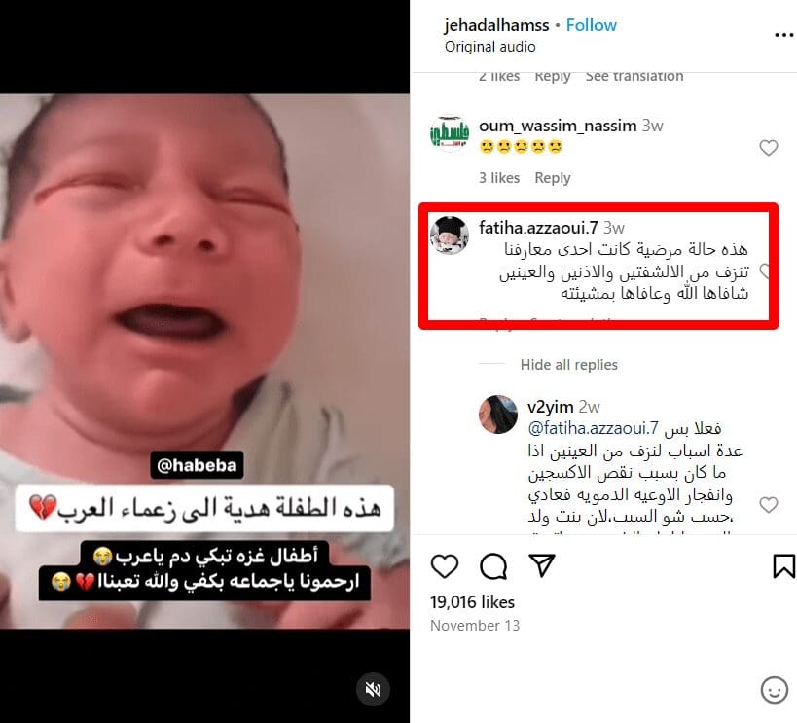See translation of top comment

click(634, 76)
